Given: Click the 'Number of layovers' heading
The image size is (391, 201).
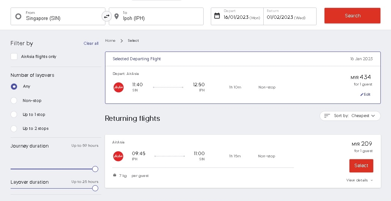Looking at the screenshot, I should pyautogui.click(x=32, y=75).
